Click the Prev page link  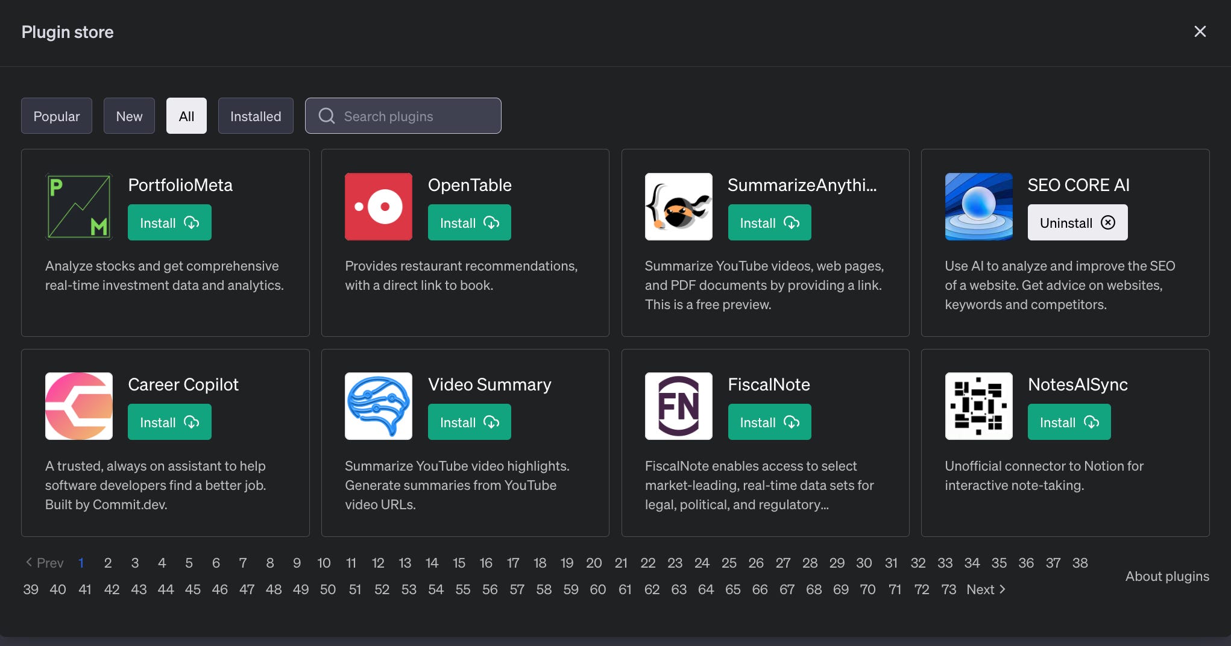pos(44,563)
